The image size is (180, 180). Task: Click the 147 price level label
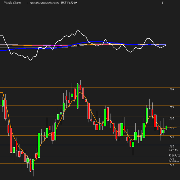click(172, 137)
